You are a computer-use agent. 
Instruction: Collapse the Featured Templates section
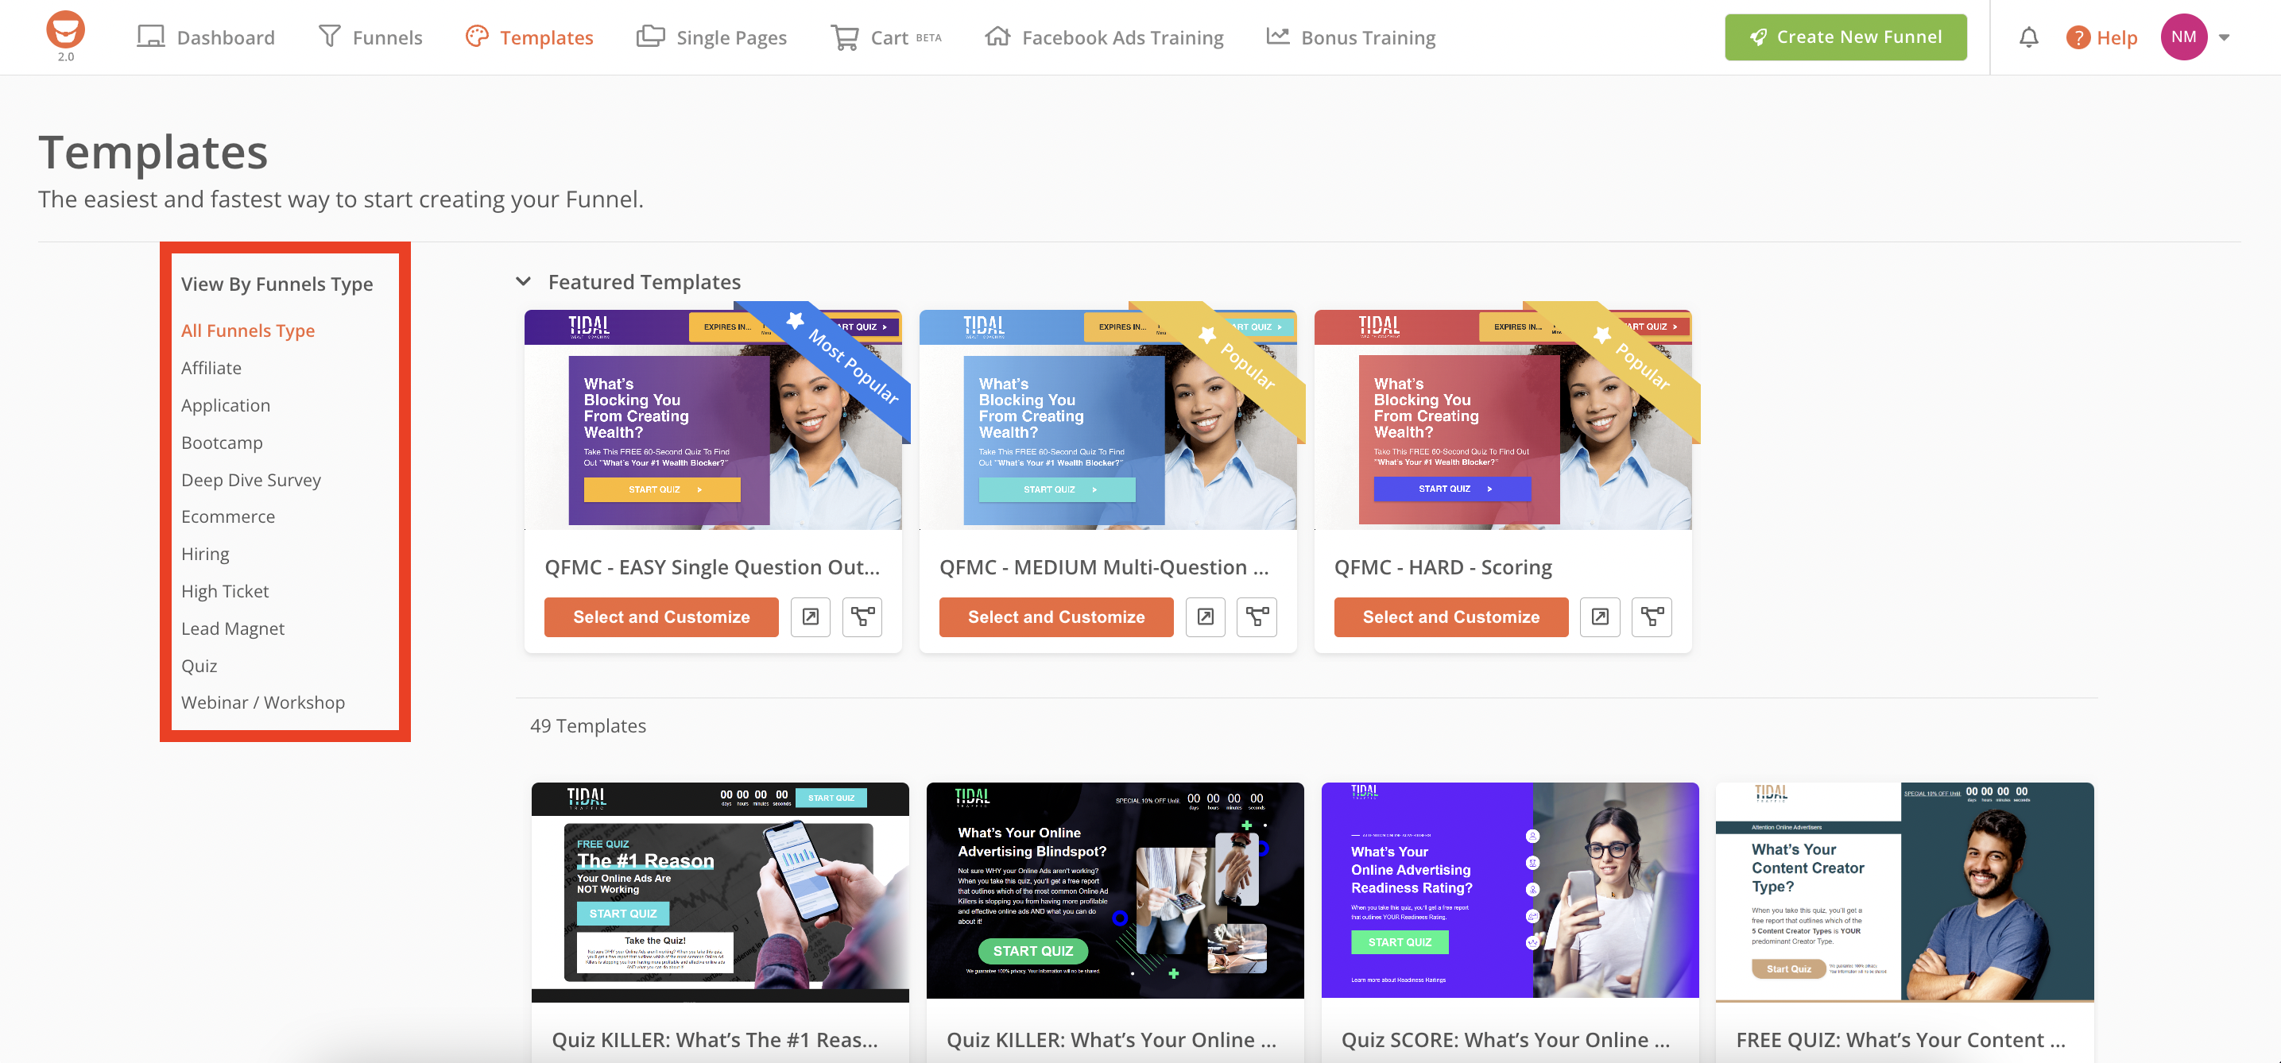point(523,281)
